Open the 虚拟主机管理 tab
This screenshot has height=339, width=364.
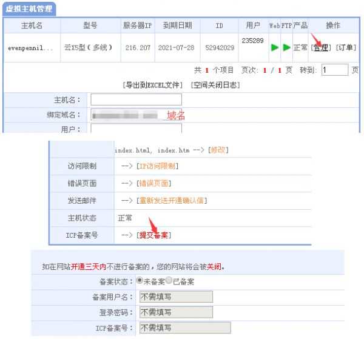[x=29, y=10]
